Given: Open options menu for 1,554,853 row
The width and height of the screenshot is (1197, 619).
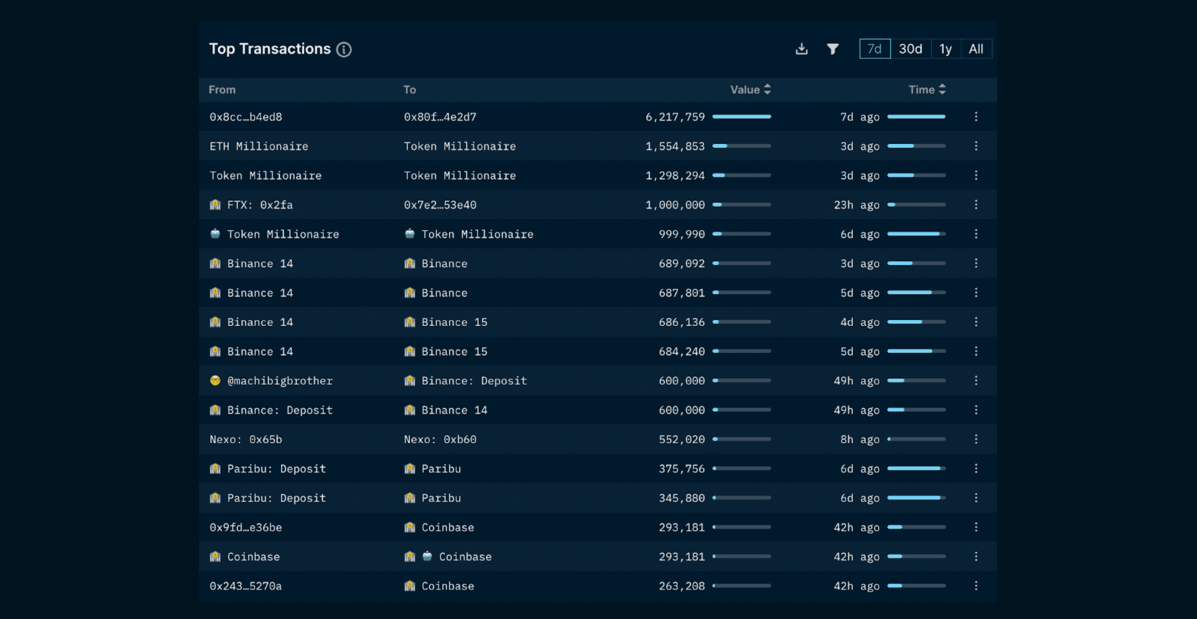Looking at the screenshot, I should [x=976, y=146].
